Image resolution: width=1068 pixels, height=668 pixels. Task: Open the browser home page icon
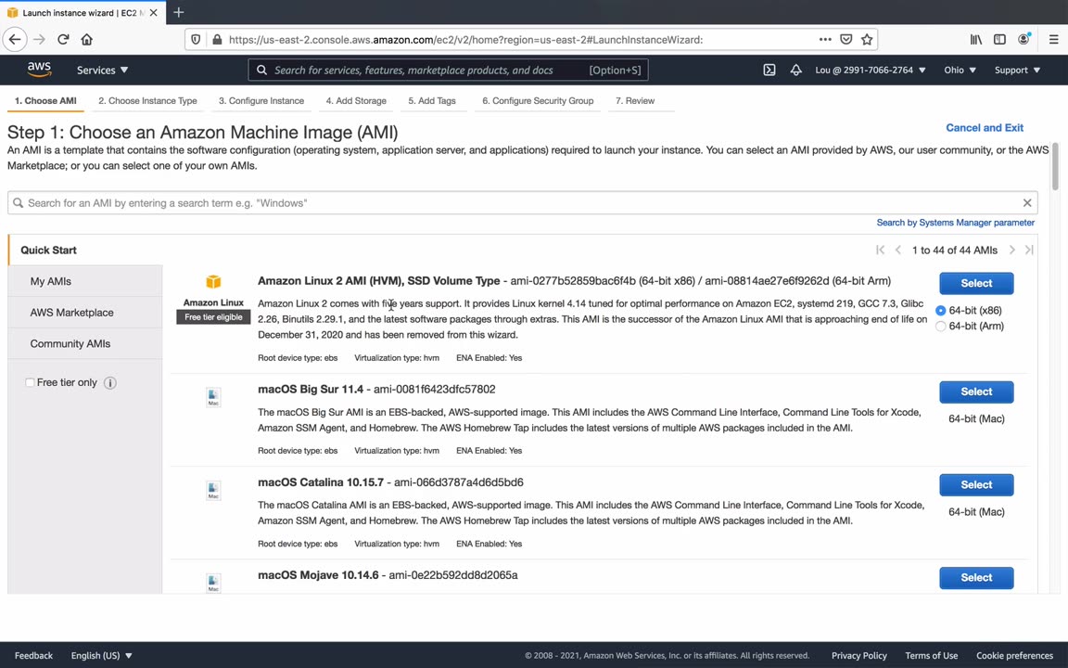(86, 40)
